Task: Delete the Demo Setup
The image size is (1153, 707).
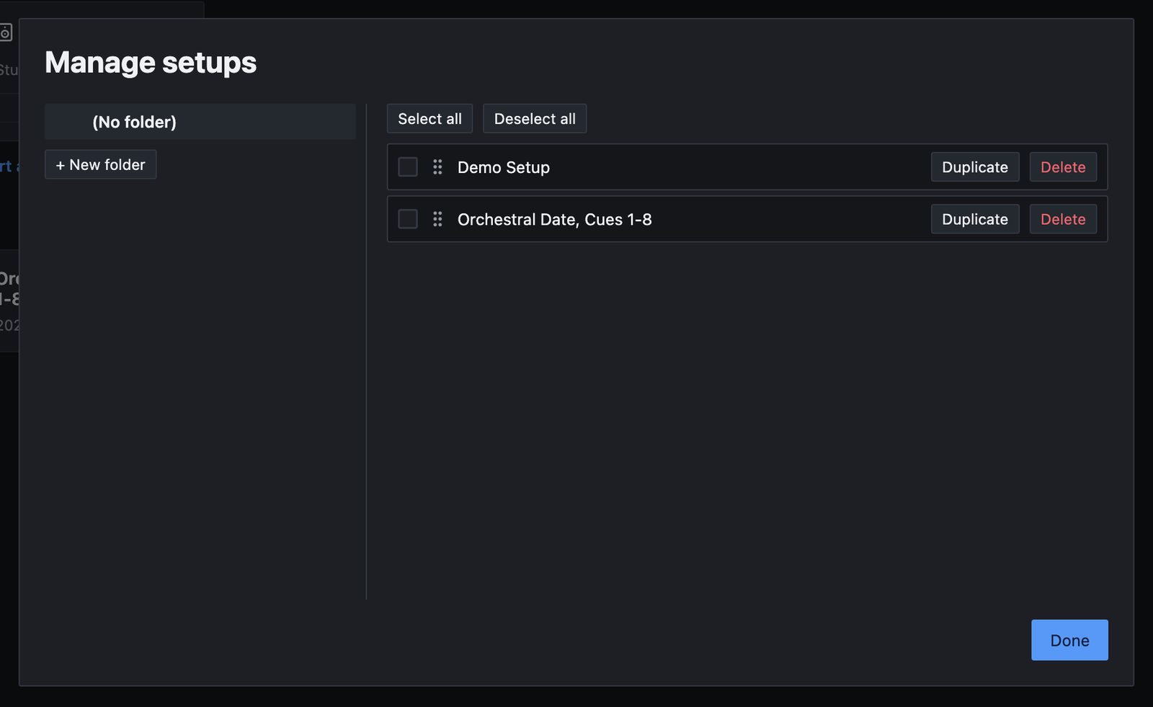Action: [1063, 167]
